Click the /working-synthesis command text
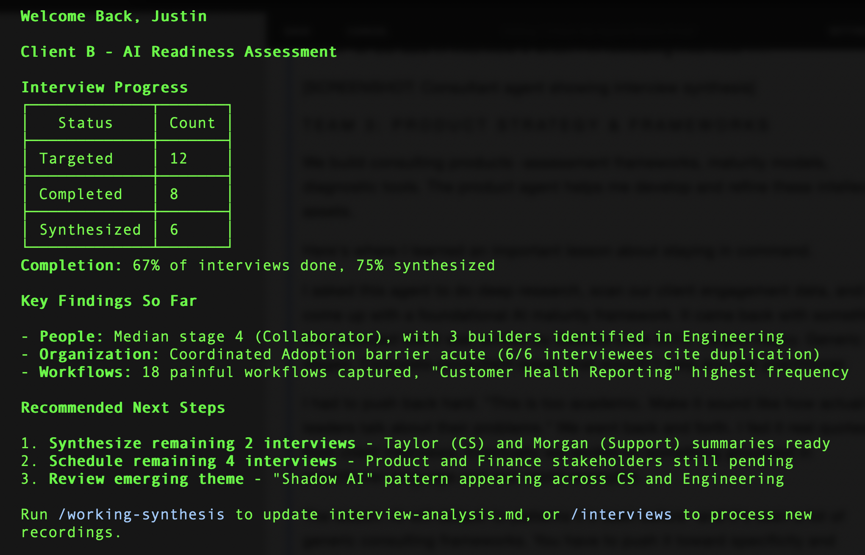The height and width of the screenshot is (555, 865). (141, 514)
